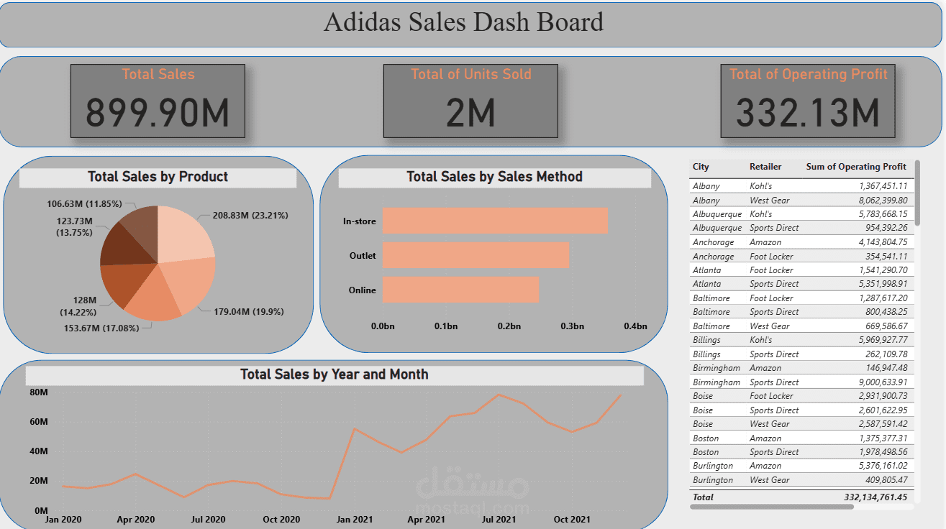Click the In-store sales bar

[495, 221]
